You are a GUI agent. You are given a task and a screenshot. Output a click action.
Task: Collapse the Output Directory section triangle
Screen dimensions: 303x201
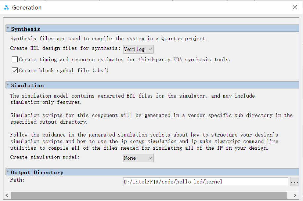[8, 172]
